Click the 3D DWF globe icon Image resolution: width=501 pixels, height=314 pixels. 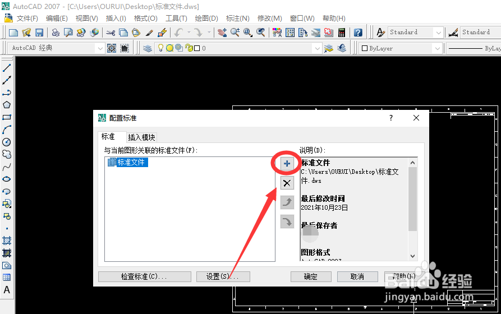[x=94, y=33]
